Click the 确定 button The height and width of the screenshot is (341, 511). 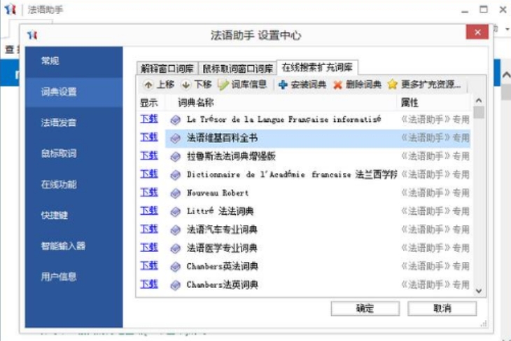365,308
